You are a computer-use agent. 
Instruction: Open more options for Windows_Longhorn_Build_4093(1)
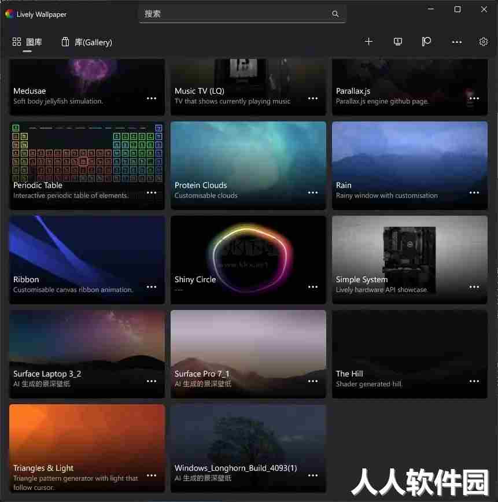(313, 475)
